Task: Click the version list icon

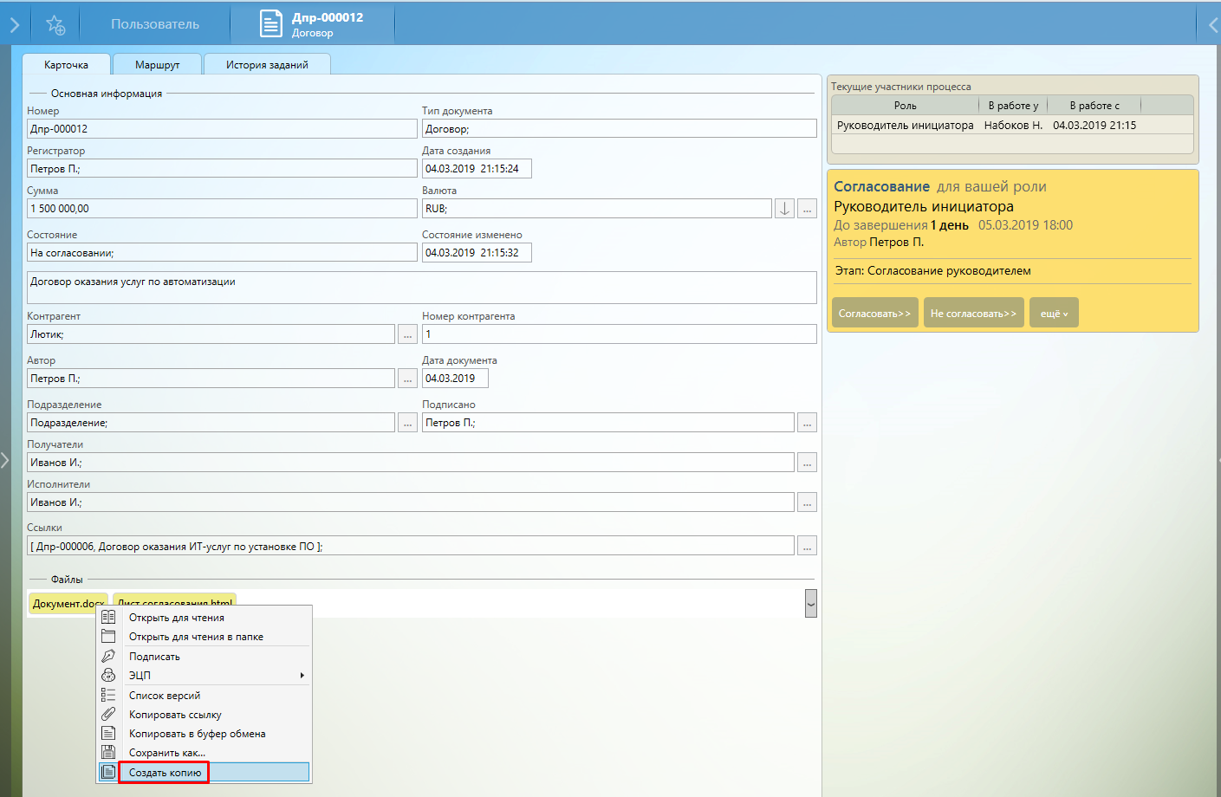Action: (108, 695)
